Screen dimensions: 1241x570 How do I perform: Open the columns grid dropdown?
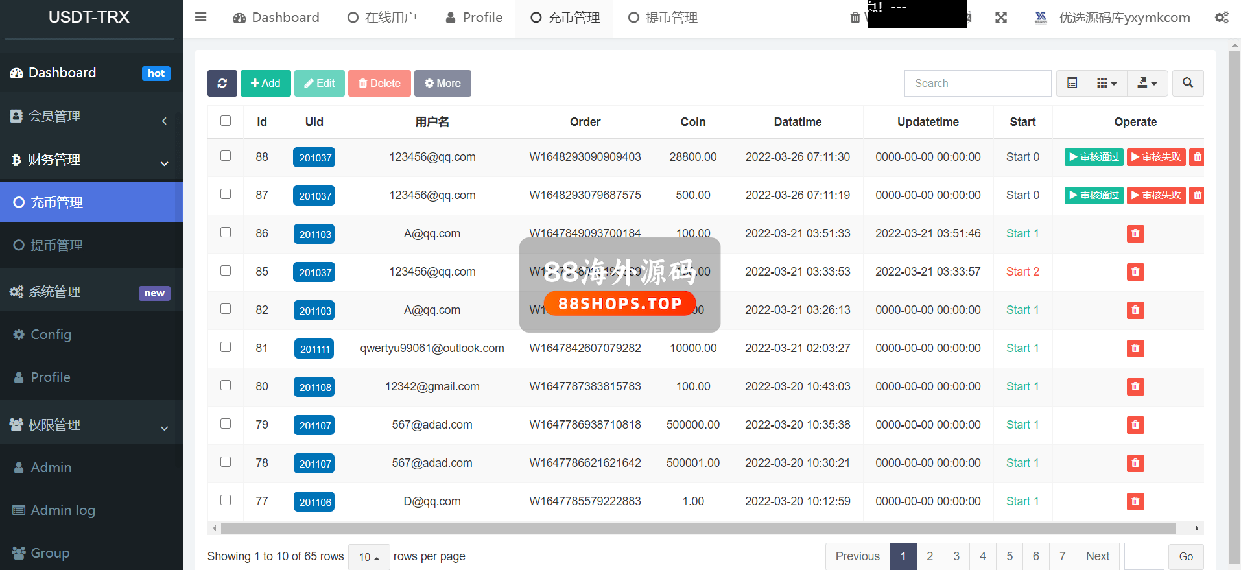tap(1106, 83)
